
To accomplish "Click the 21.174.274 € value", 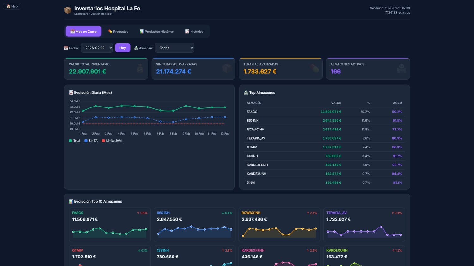I will (x=173, y=72).
